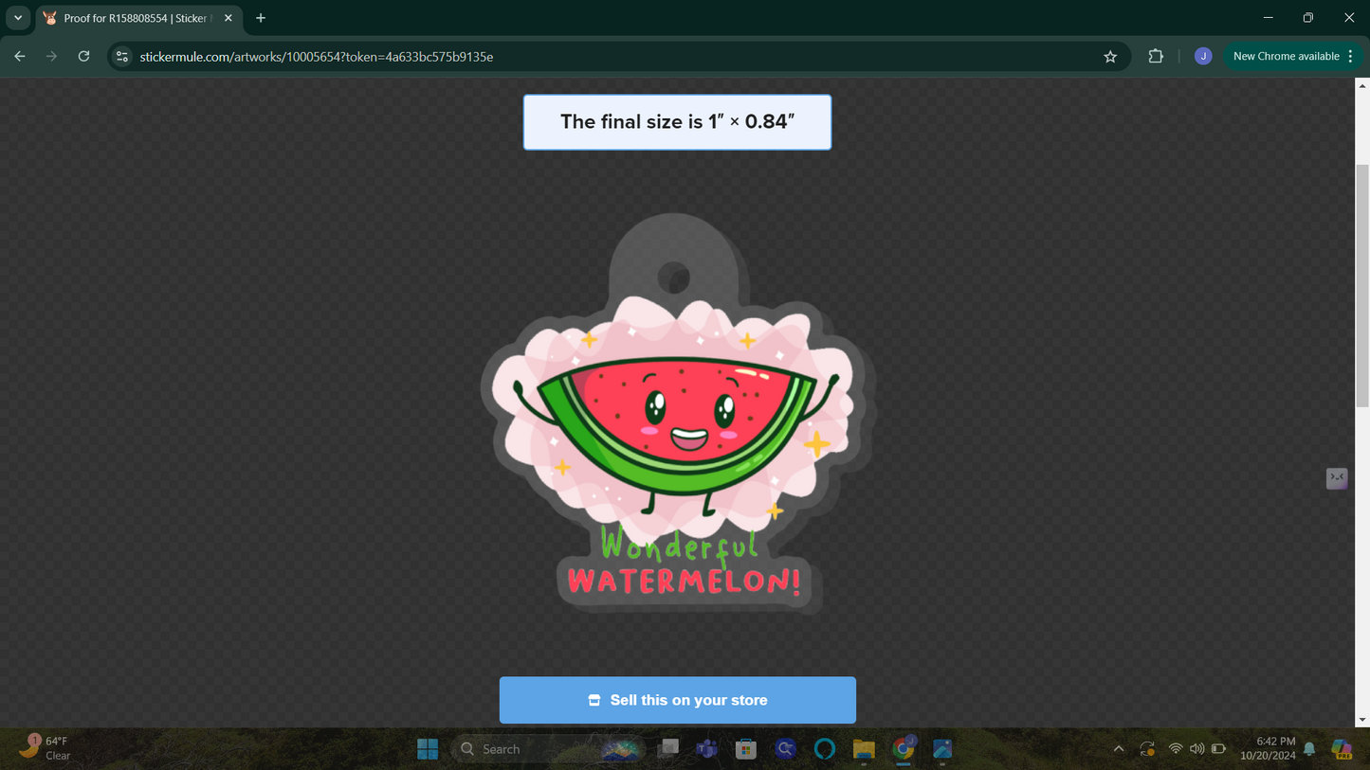Click the browser back arrow
1370x770 pixels.
[20, 57]
